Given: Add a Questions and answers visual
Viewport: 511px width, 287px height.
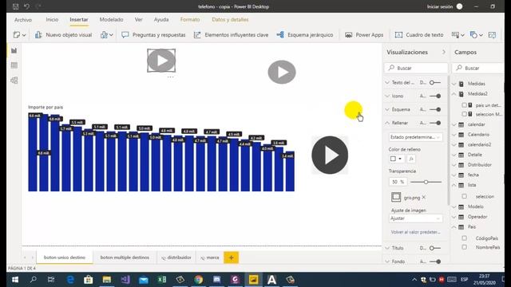Looking at the screenshot, I should click(153, 35).
